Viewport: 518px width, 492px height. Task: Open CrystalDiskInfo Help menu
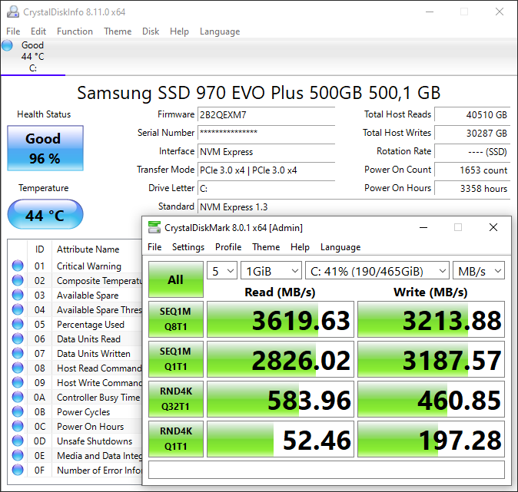click(179, 31)
